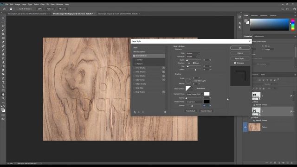Toggle the Use Global Light checkbox
The width and height of the screenshot is (297, 167).
pos(193,81)
